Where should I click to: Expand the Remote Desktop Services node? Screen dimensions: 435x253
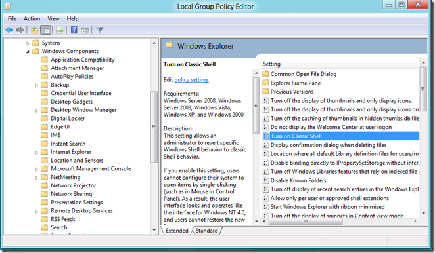(37, 211)
